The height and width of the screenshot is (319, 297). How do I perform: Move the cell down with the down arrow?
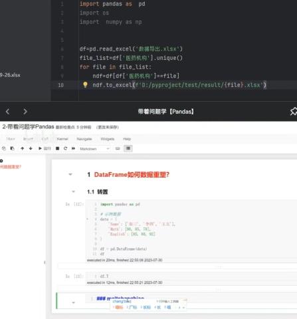point(31,148)
